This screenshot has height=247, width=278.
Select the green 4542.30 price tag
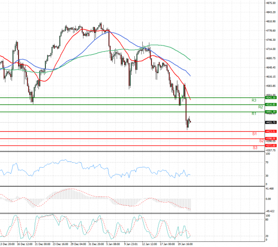click(x=271, y=98)
